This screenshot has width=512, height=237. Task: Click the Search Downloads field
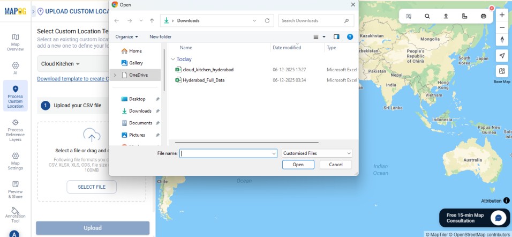point(316,20)
